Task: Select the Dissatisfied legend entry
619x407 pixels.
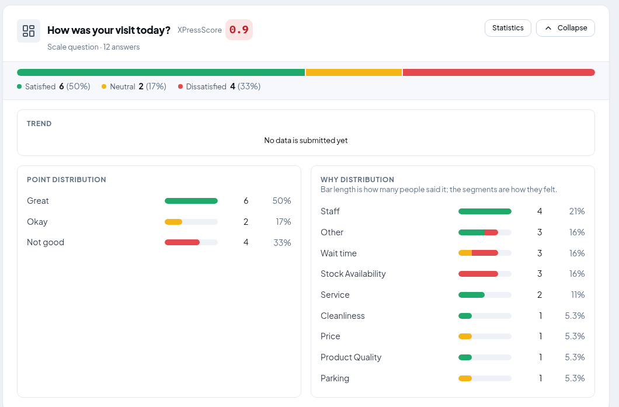Action: (219, 86)
